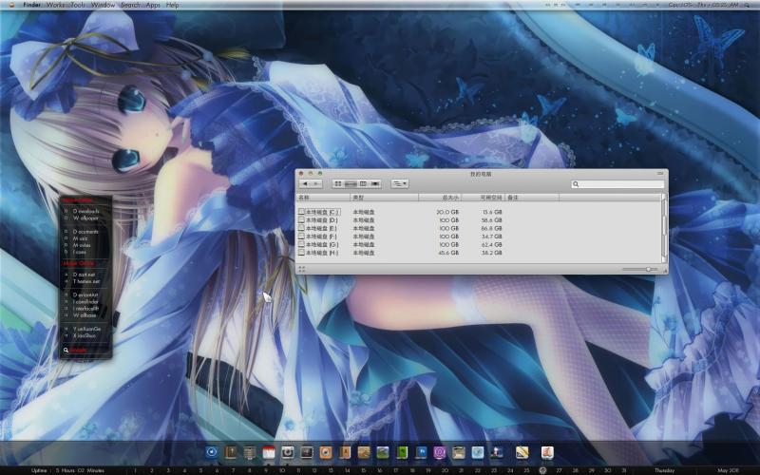Click the 45.6 GB total size value
This screenshot has width=760, height=475.
(447, 253)
